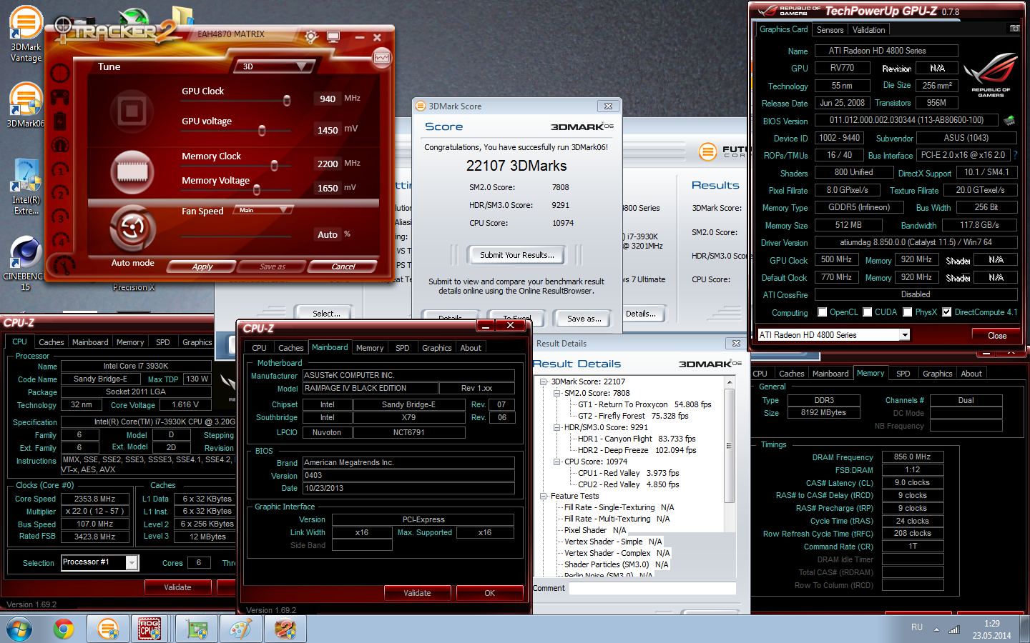Click Submit Your Results button

[x=516, y=255]
